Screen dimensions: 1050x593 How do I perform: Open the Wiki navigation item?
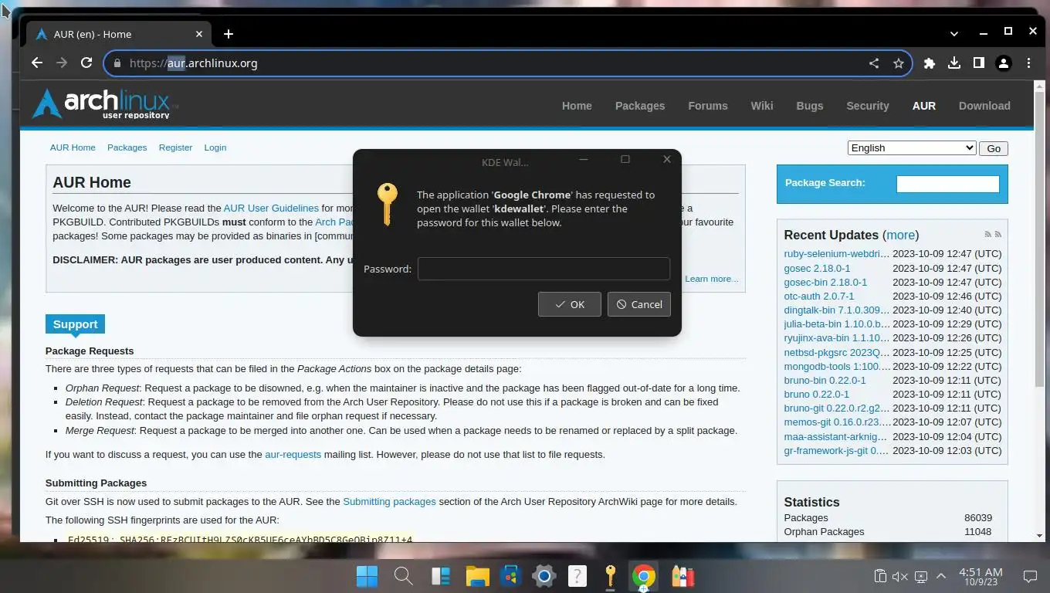click(762, 106)
